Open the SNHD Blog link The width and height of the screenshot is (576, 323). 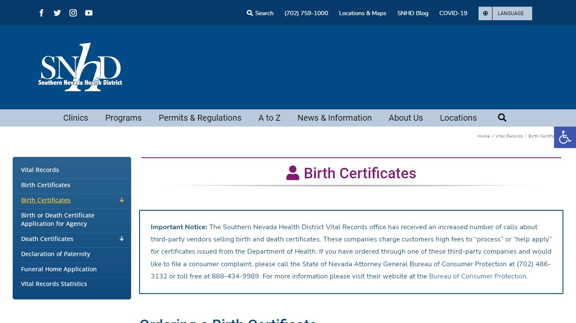pyautogui.click(x=413, y=13)
